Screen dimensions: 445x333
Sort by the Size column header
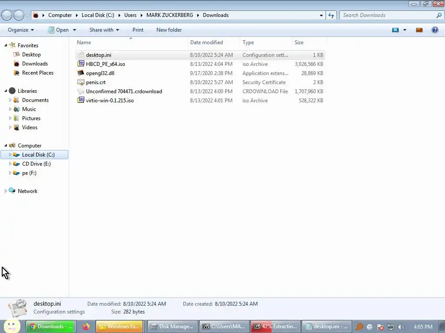pyautogui.click(x=309, y=42)
